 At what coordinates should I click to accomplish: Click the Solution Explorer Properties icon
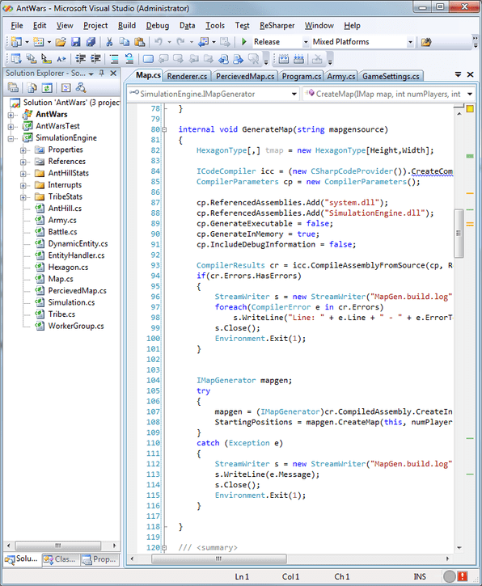13,88
